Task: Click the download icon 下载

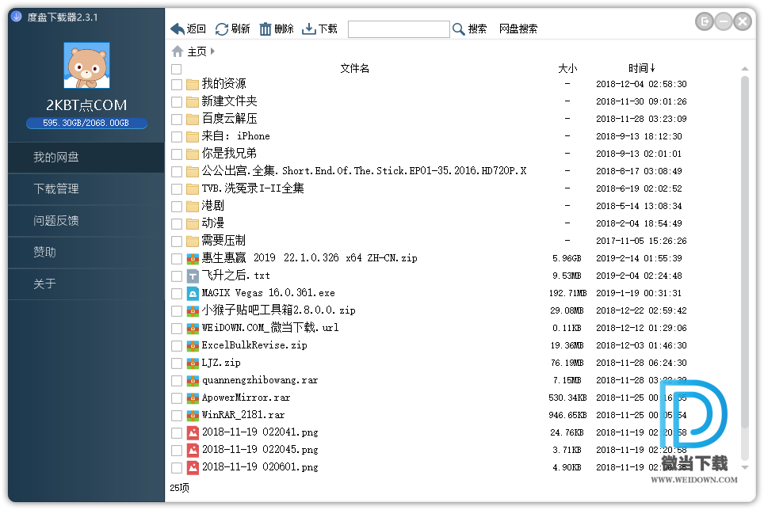Action: pos(309,29)
